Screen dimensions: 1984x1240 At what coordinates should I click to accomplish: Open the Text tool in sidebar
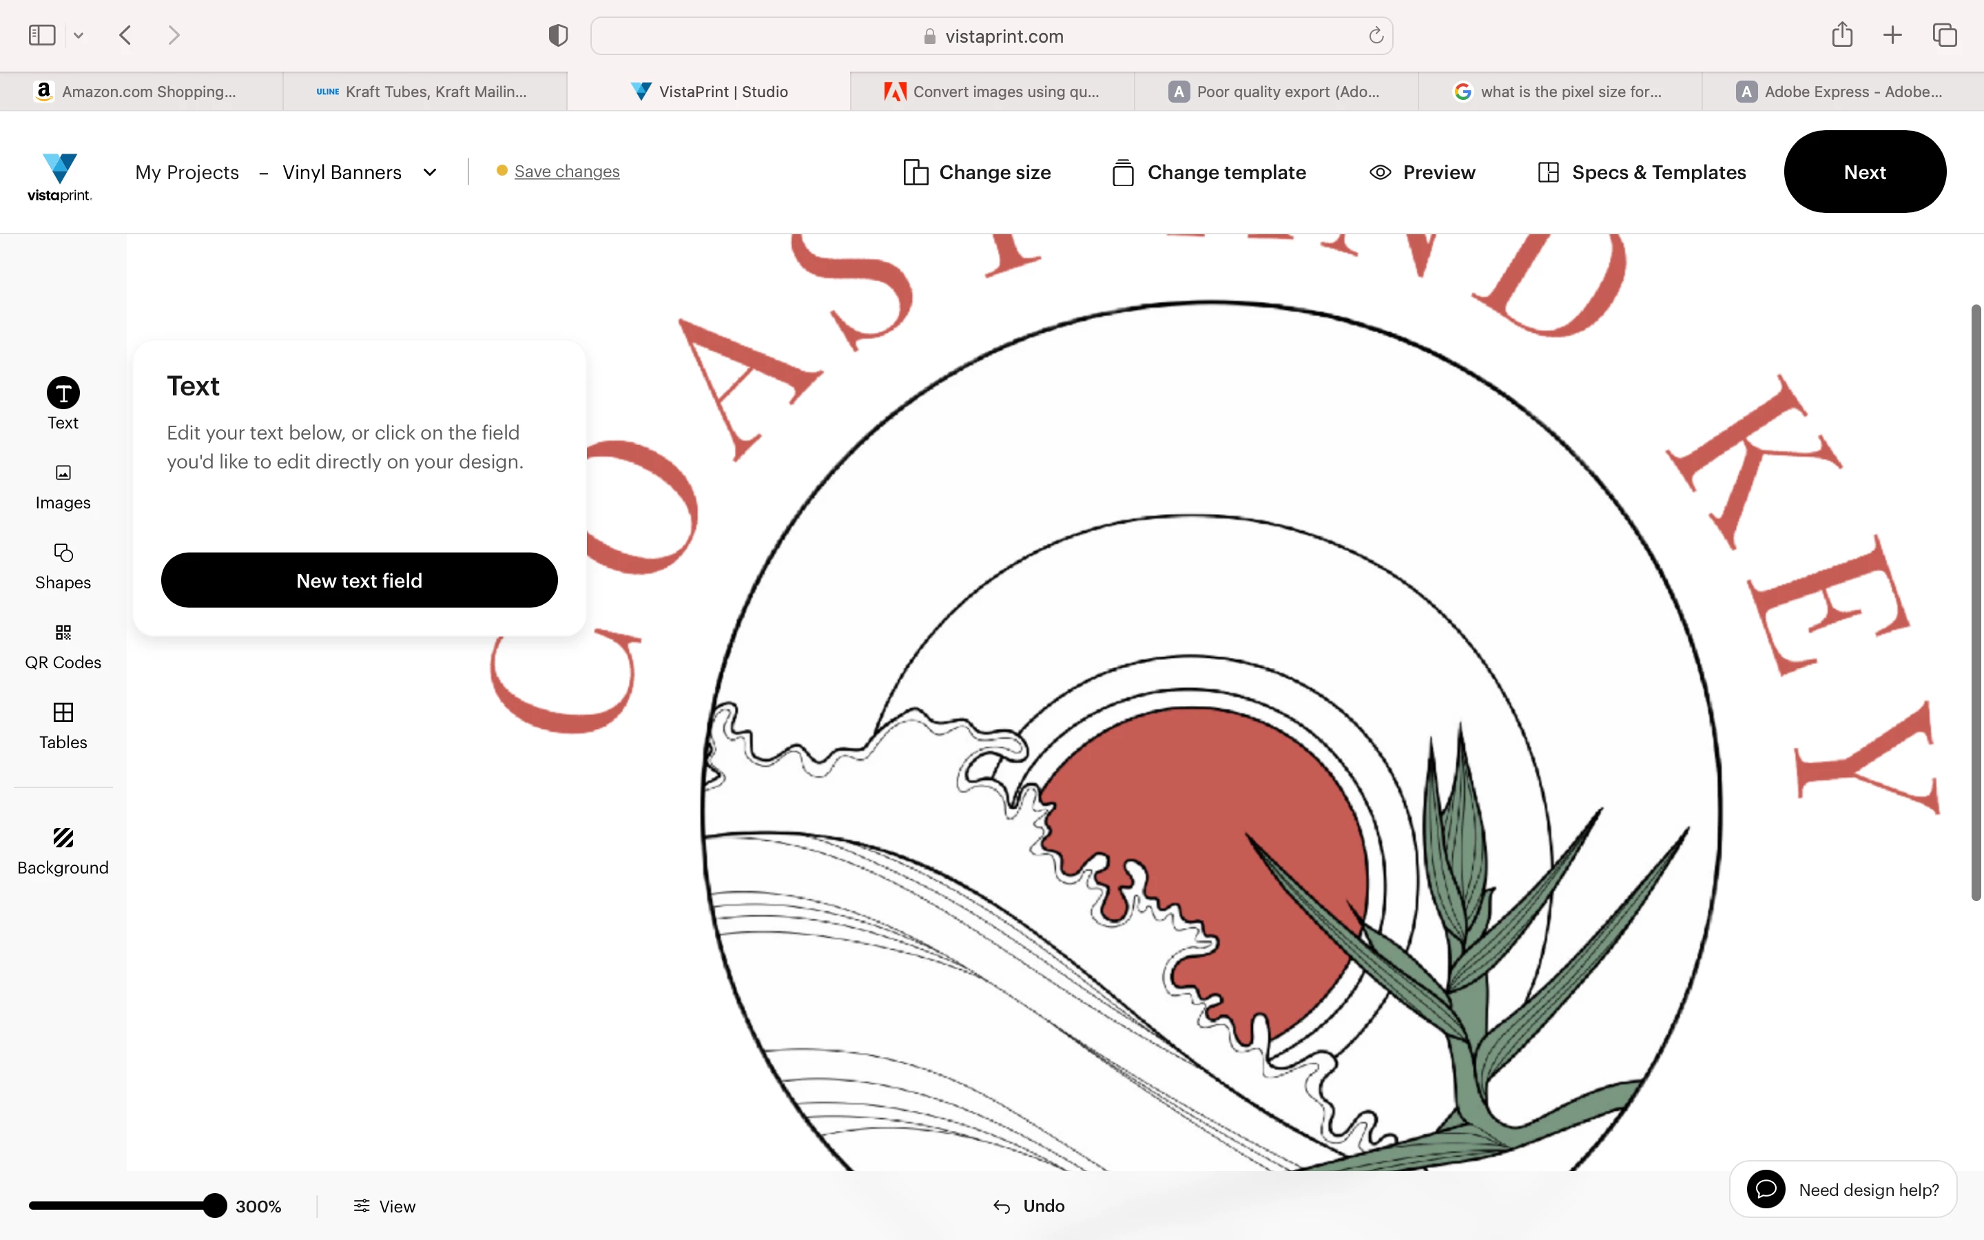pyautogui.click(x=63, y=404)
